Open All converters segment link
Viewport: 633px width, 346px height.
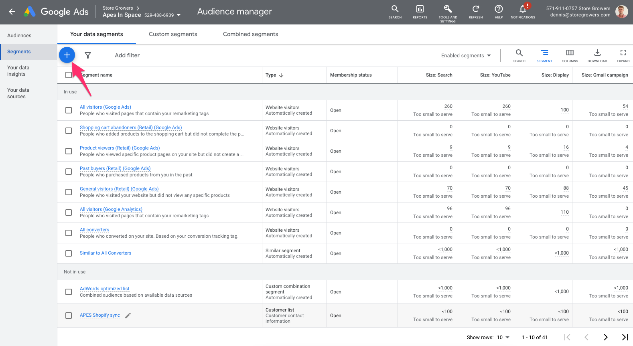coord(94,230)
